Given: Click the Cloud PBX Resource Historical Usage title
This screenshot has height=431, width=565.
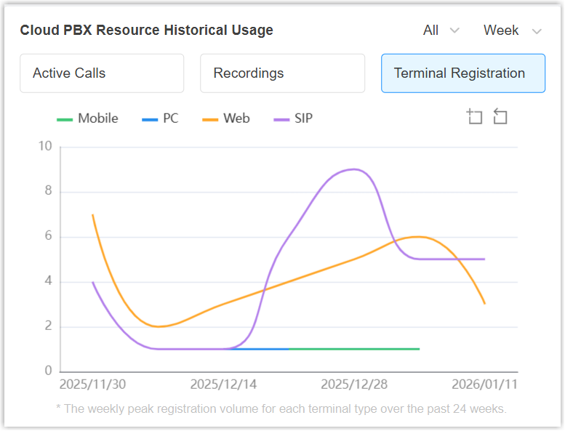Looking at the screenshot, I should [146, 31].
